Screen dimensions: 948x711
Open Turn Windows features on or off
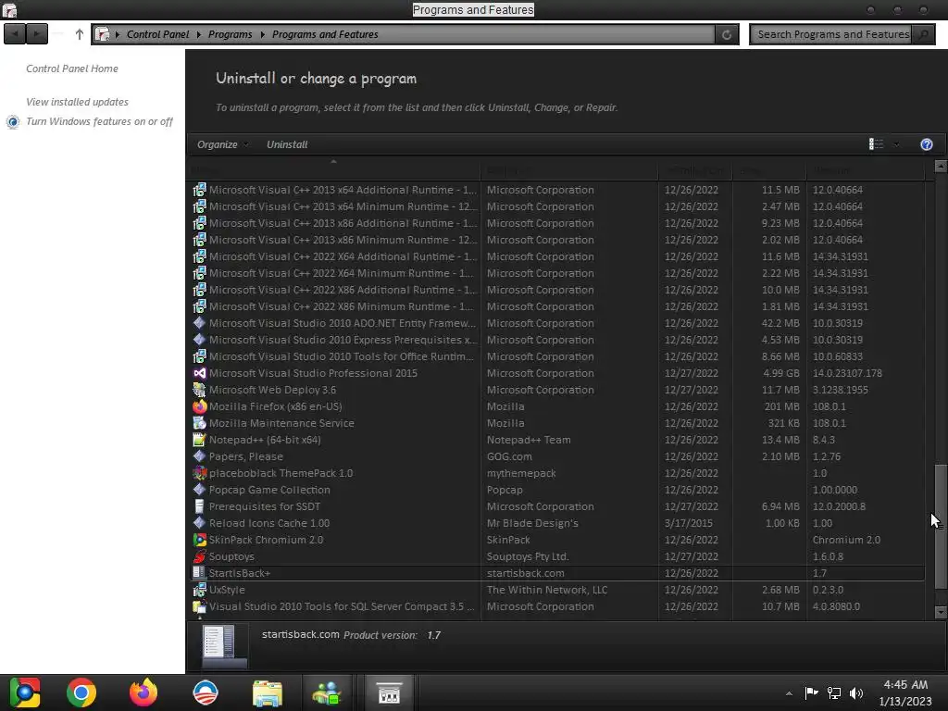tap(99, 121)
